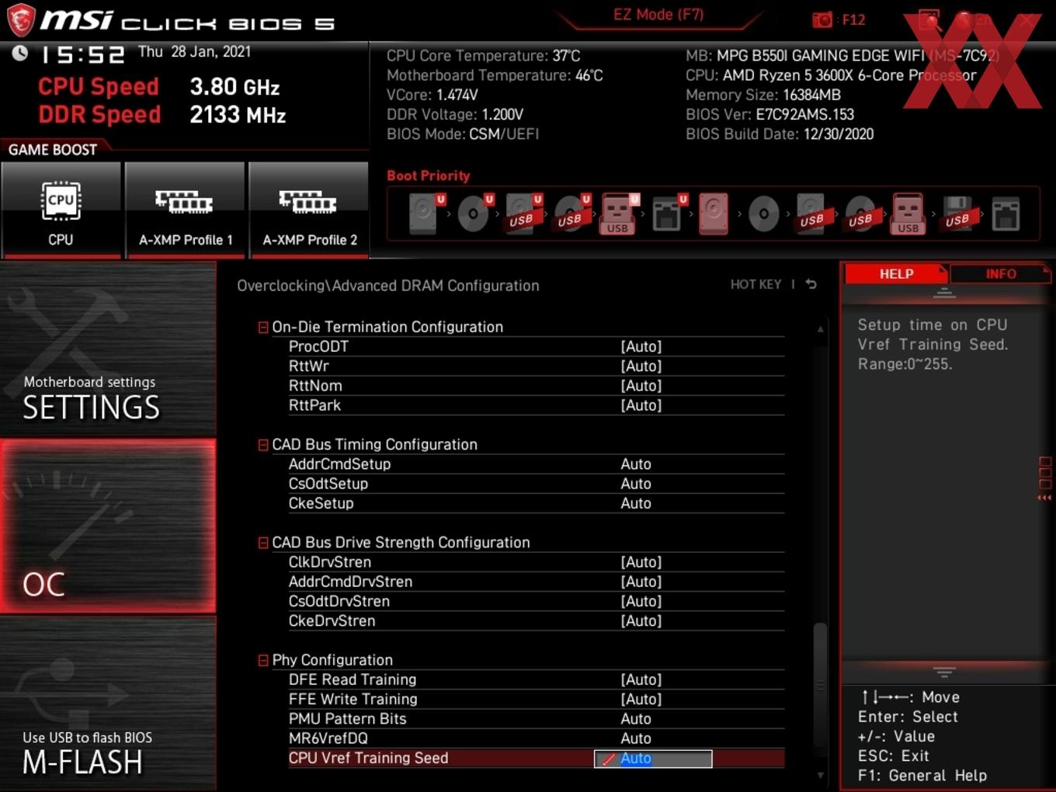Open M-FLASH to flash BIOS
Viewport: 1056px width, 792px height.
108,703
